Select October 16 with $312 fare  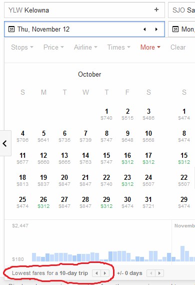point(127,158)
